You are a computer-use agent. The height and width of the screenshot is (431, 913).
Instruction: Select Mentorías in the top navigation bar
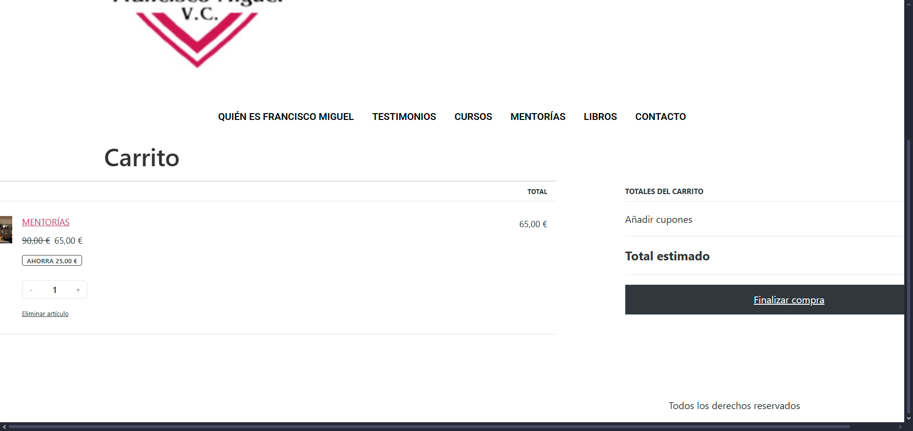[x=538, y=117]
